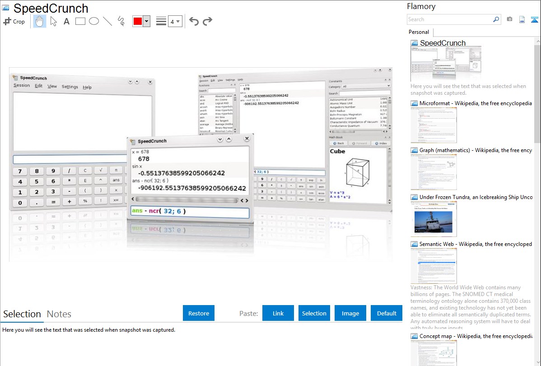Viewport: 541px width, 366px height.
Task: Click the magnifier search icon
Action: coord(496,19)
